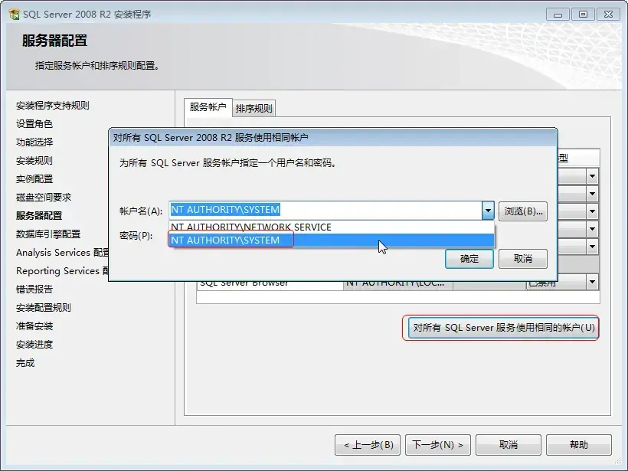
Task: Click the 浏览(B)... button
Action: point(523,211)
